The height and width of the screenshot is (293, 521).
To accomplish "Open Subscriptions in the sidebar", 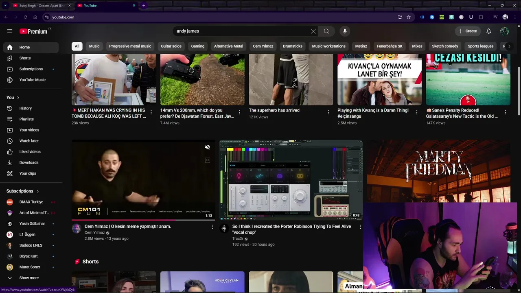I will [31, 69].
